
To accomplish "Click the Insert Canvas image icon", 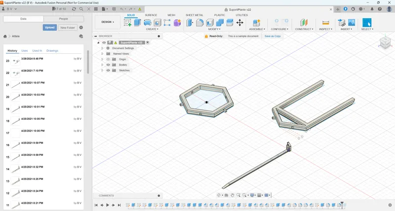I will tap(352, 23).
